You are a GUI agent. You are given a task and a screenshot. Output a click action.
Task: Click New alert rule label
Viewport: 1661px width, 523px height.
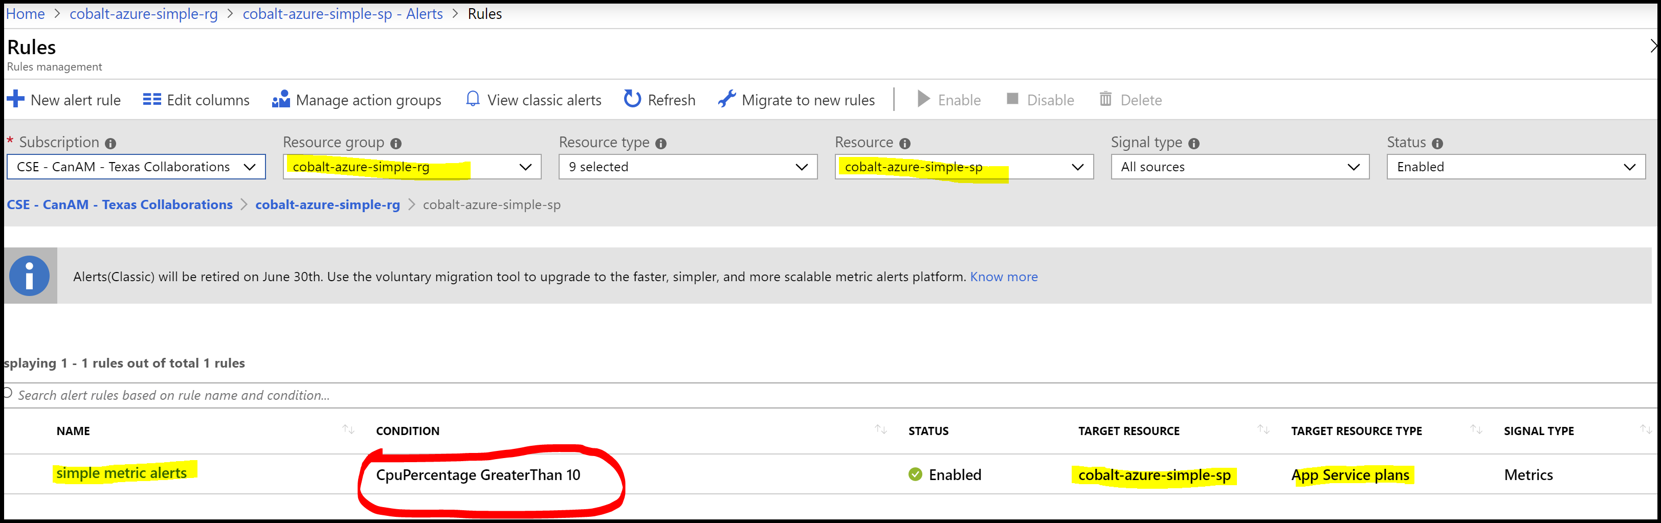point(75,100)
